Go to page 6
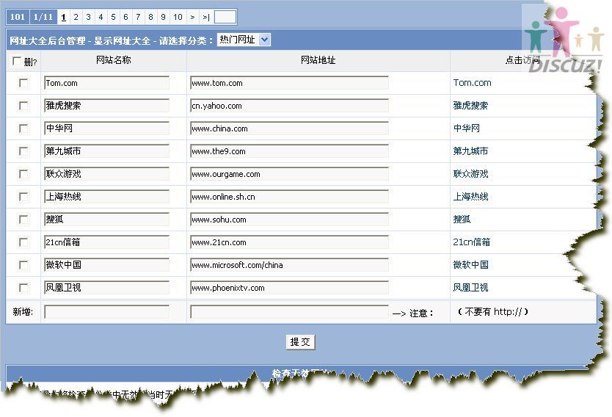 coord(125,17)
